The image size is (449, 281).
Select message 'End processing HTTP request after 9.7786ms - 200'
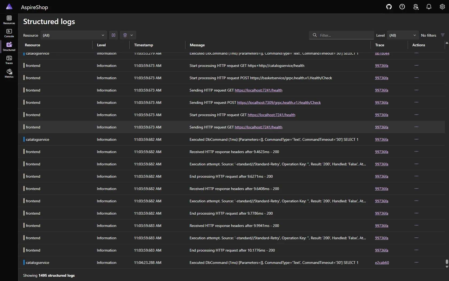click(x=231, y=213)
